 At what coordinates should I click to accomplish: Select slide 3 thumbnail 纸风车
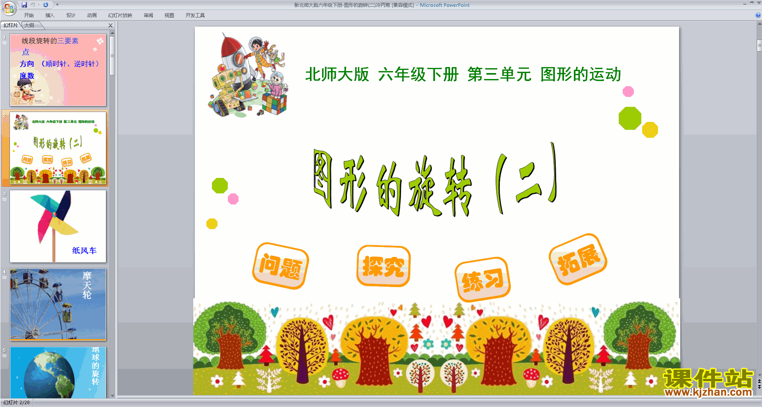(x=58, y=226)
